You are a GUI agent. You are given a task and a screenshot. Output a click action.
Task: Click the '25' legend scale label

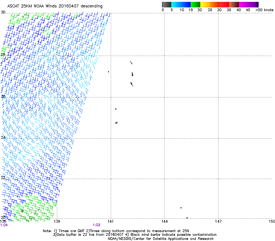pyautogui.click(x=210, y=10)
